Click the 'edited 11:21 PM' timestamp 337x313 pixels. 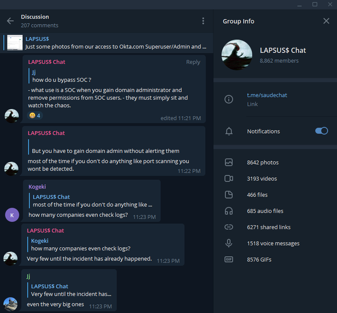[181, 118]
